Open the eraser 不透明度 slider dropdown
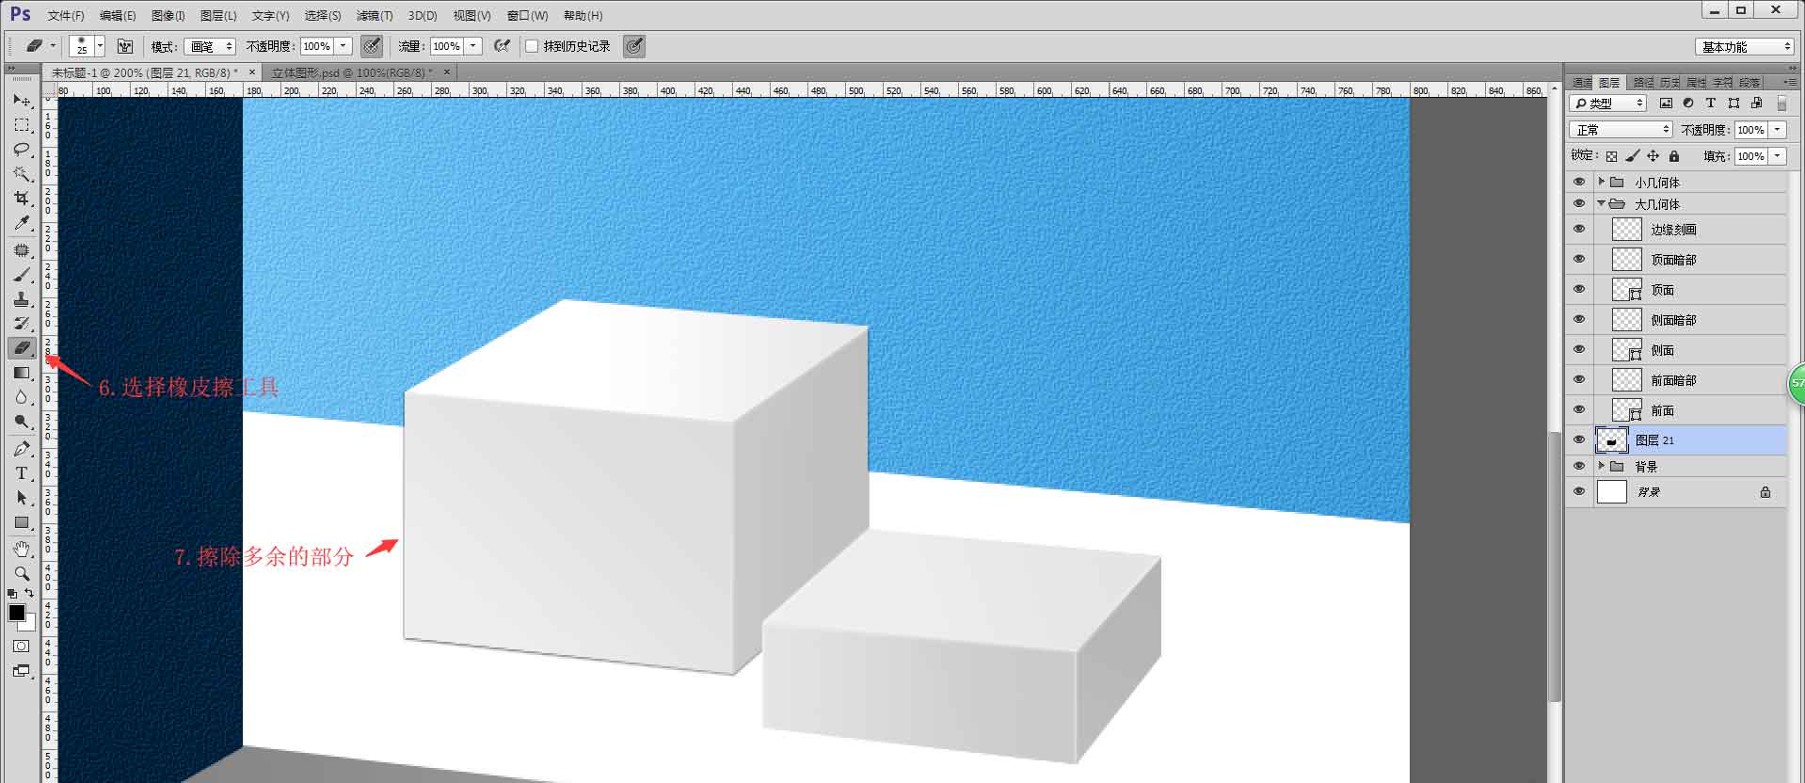 (343, 46)
